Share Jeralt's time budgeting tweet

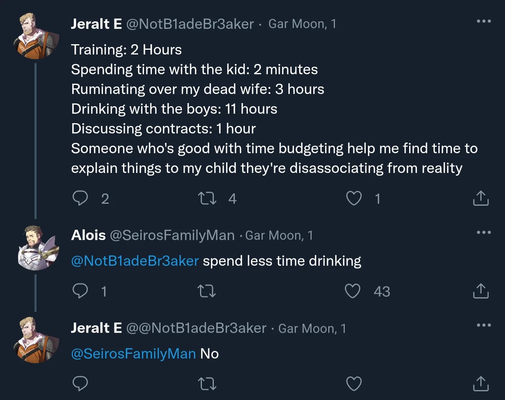click(x=481, y=198)
